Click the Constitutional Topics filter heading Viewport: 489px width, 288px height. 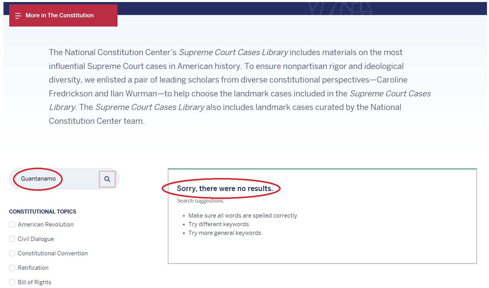[43, 212]
